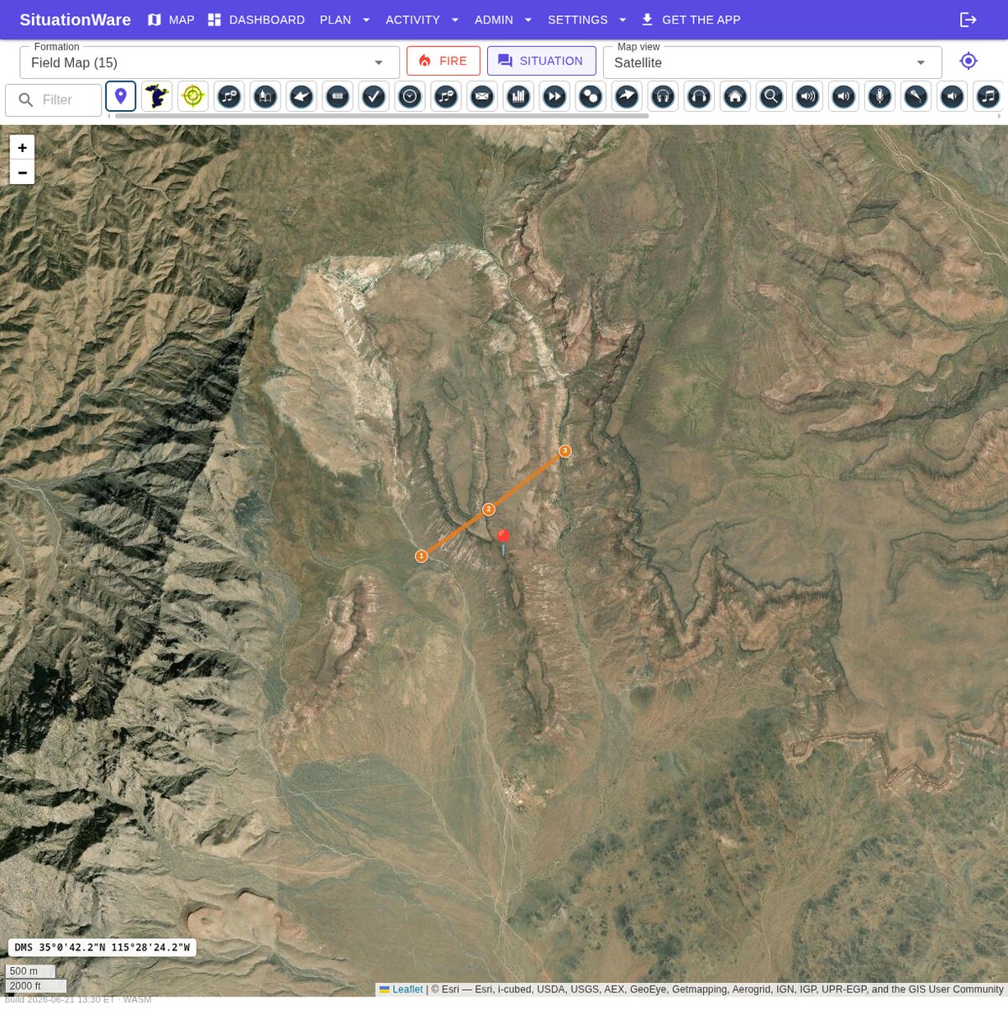Click the left-pointing arrow icon
This screenshot has height=1010, width=1008.
coord(302,97)
